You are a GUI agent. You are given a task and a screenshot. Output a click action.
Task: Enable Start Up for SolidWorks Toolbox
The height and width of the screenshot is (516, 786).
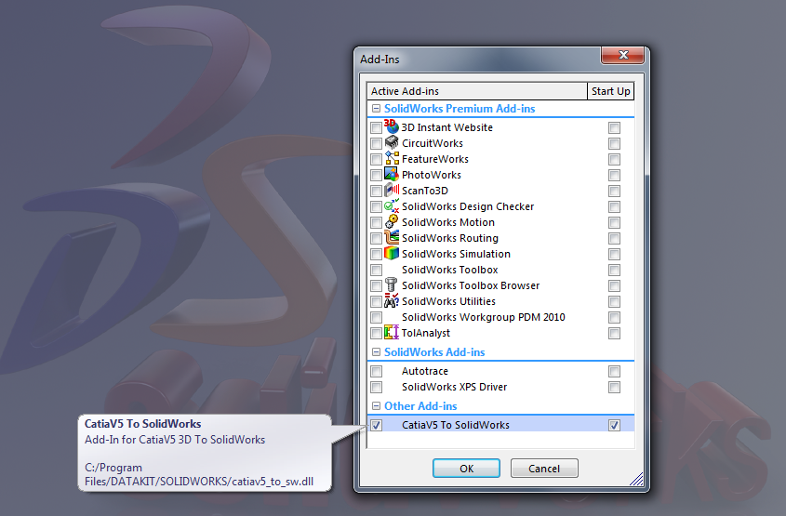point(614,270)
